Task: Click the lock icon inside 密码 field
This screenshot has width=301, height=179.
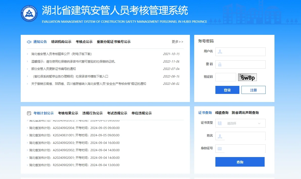Action: (220, 64)
